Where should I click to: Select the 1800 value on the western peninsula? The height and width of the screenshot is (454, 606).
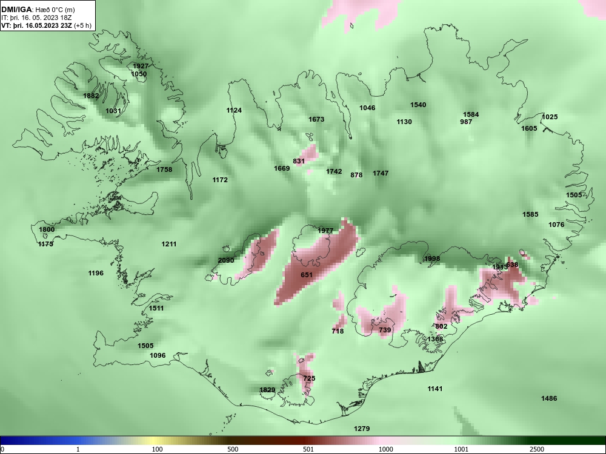47,229
